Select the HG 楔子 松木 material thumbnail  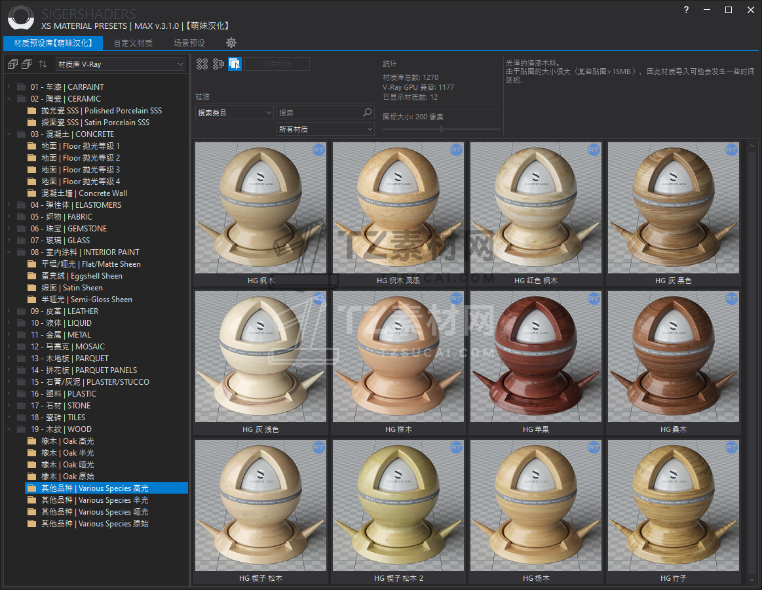pyautogui.click(x=261, y=505)
